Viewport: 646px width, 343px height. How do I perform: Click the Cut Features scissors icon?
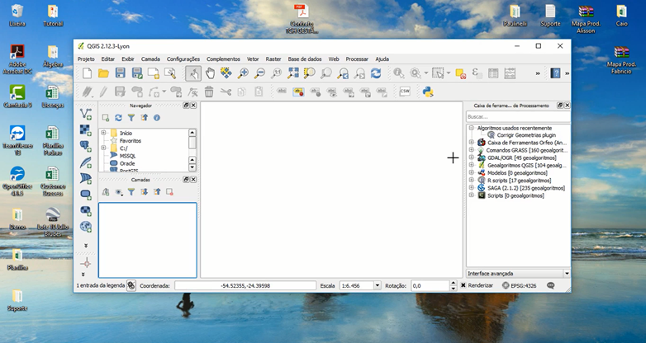[226, 92]
